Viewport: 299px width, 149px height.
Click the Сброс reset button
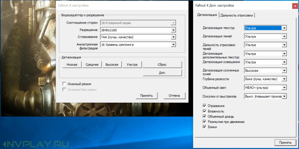click(162, 64)
